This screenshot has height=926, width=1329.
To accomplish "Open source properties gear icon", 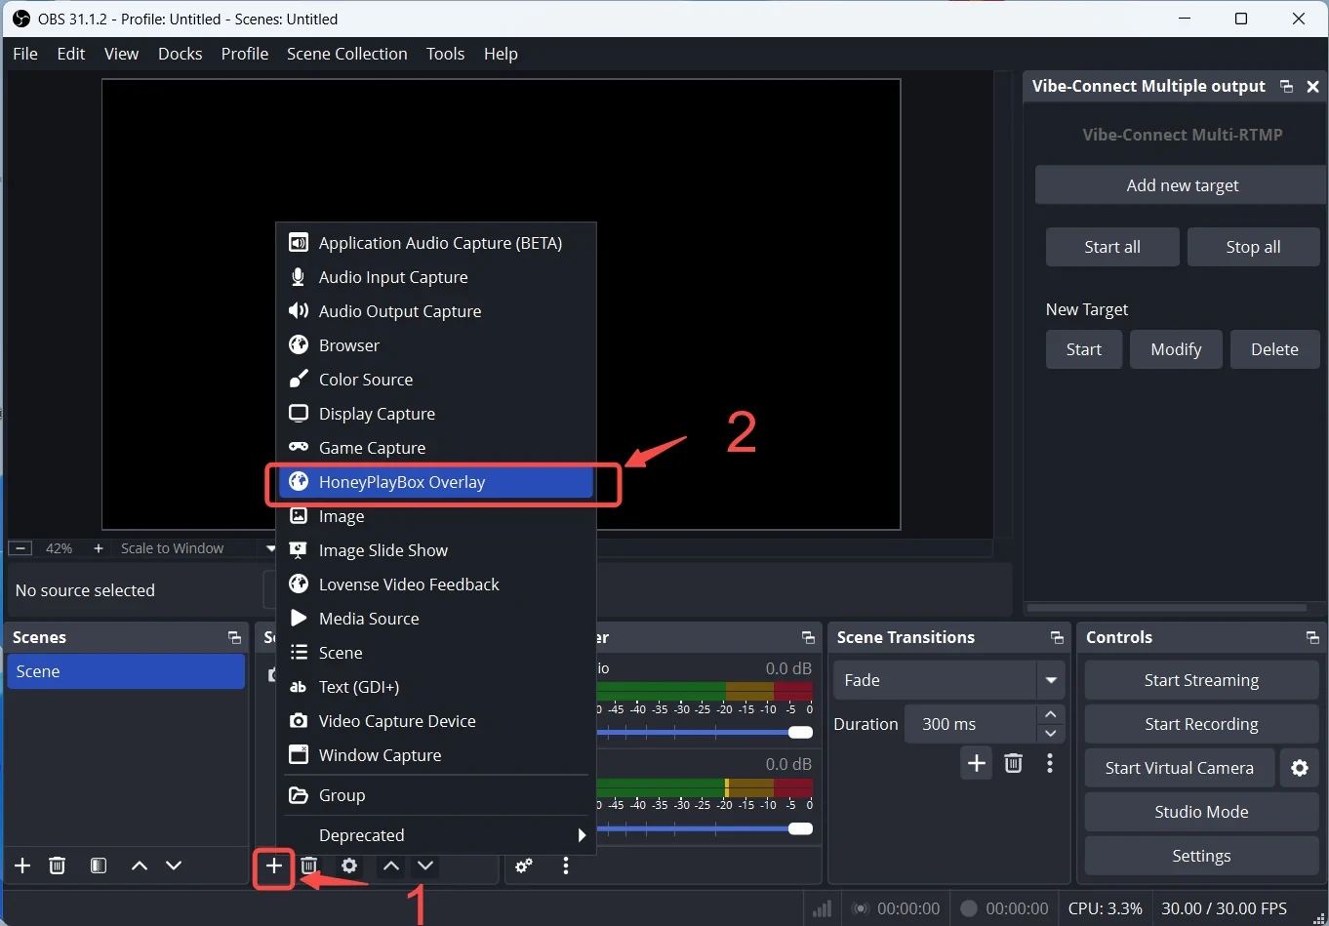I will 349,866.
